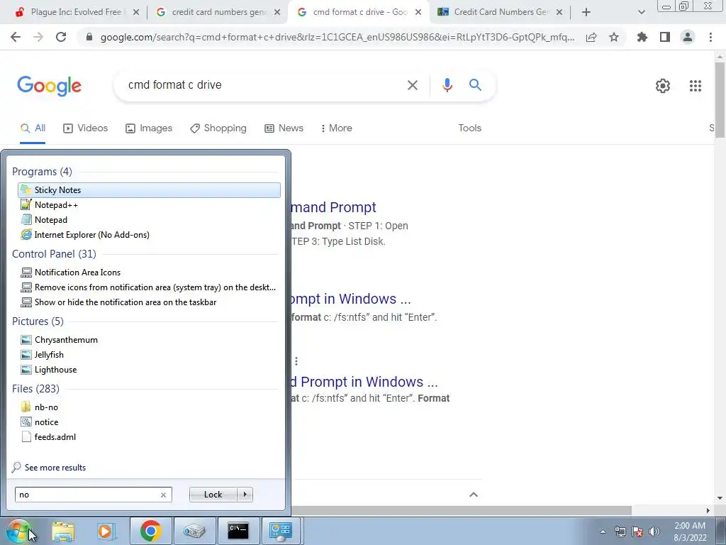Select the Shopping search tab
Viewport: 726px width, 545px height.
pyautogui.click(x=218, y=128)
